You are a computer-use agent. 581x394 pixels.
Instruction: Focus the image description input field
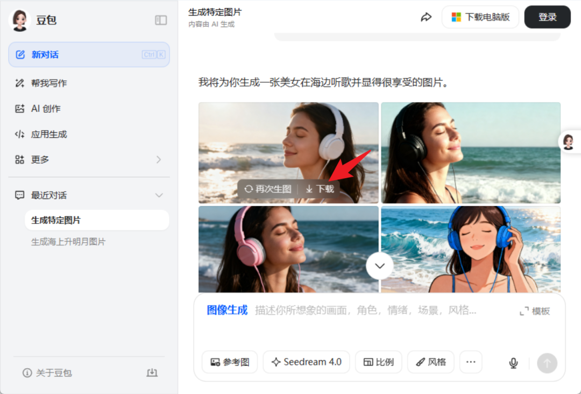click(x=365, y=310)
